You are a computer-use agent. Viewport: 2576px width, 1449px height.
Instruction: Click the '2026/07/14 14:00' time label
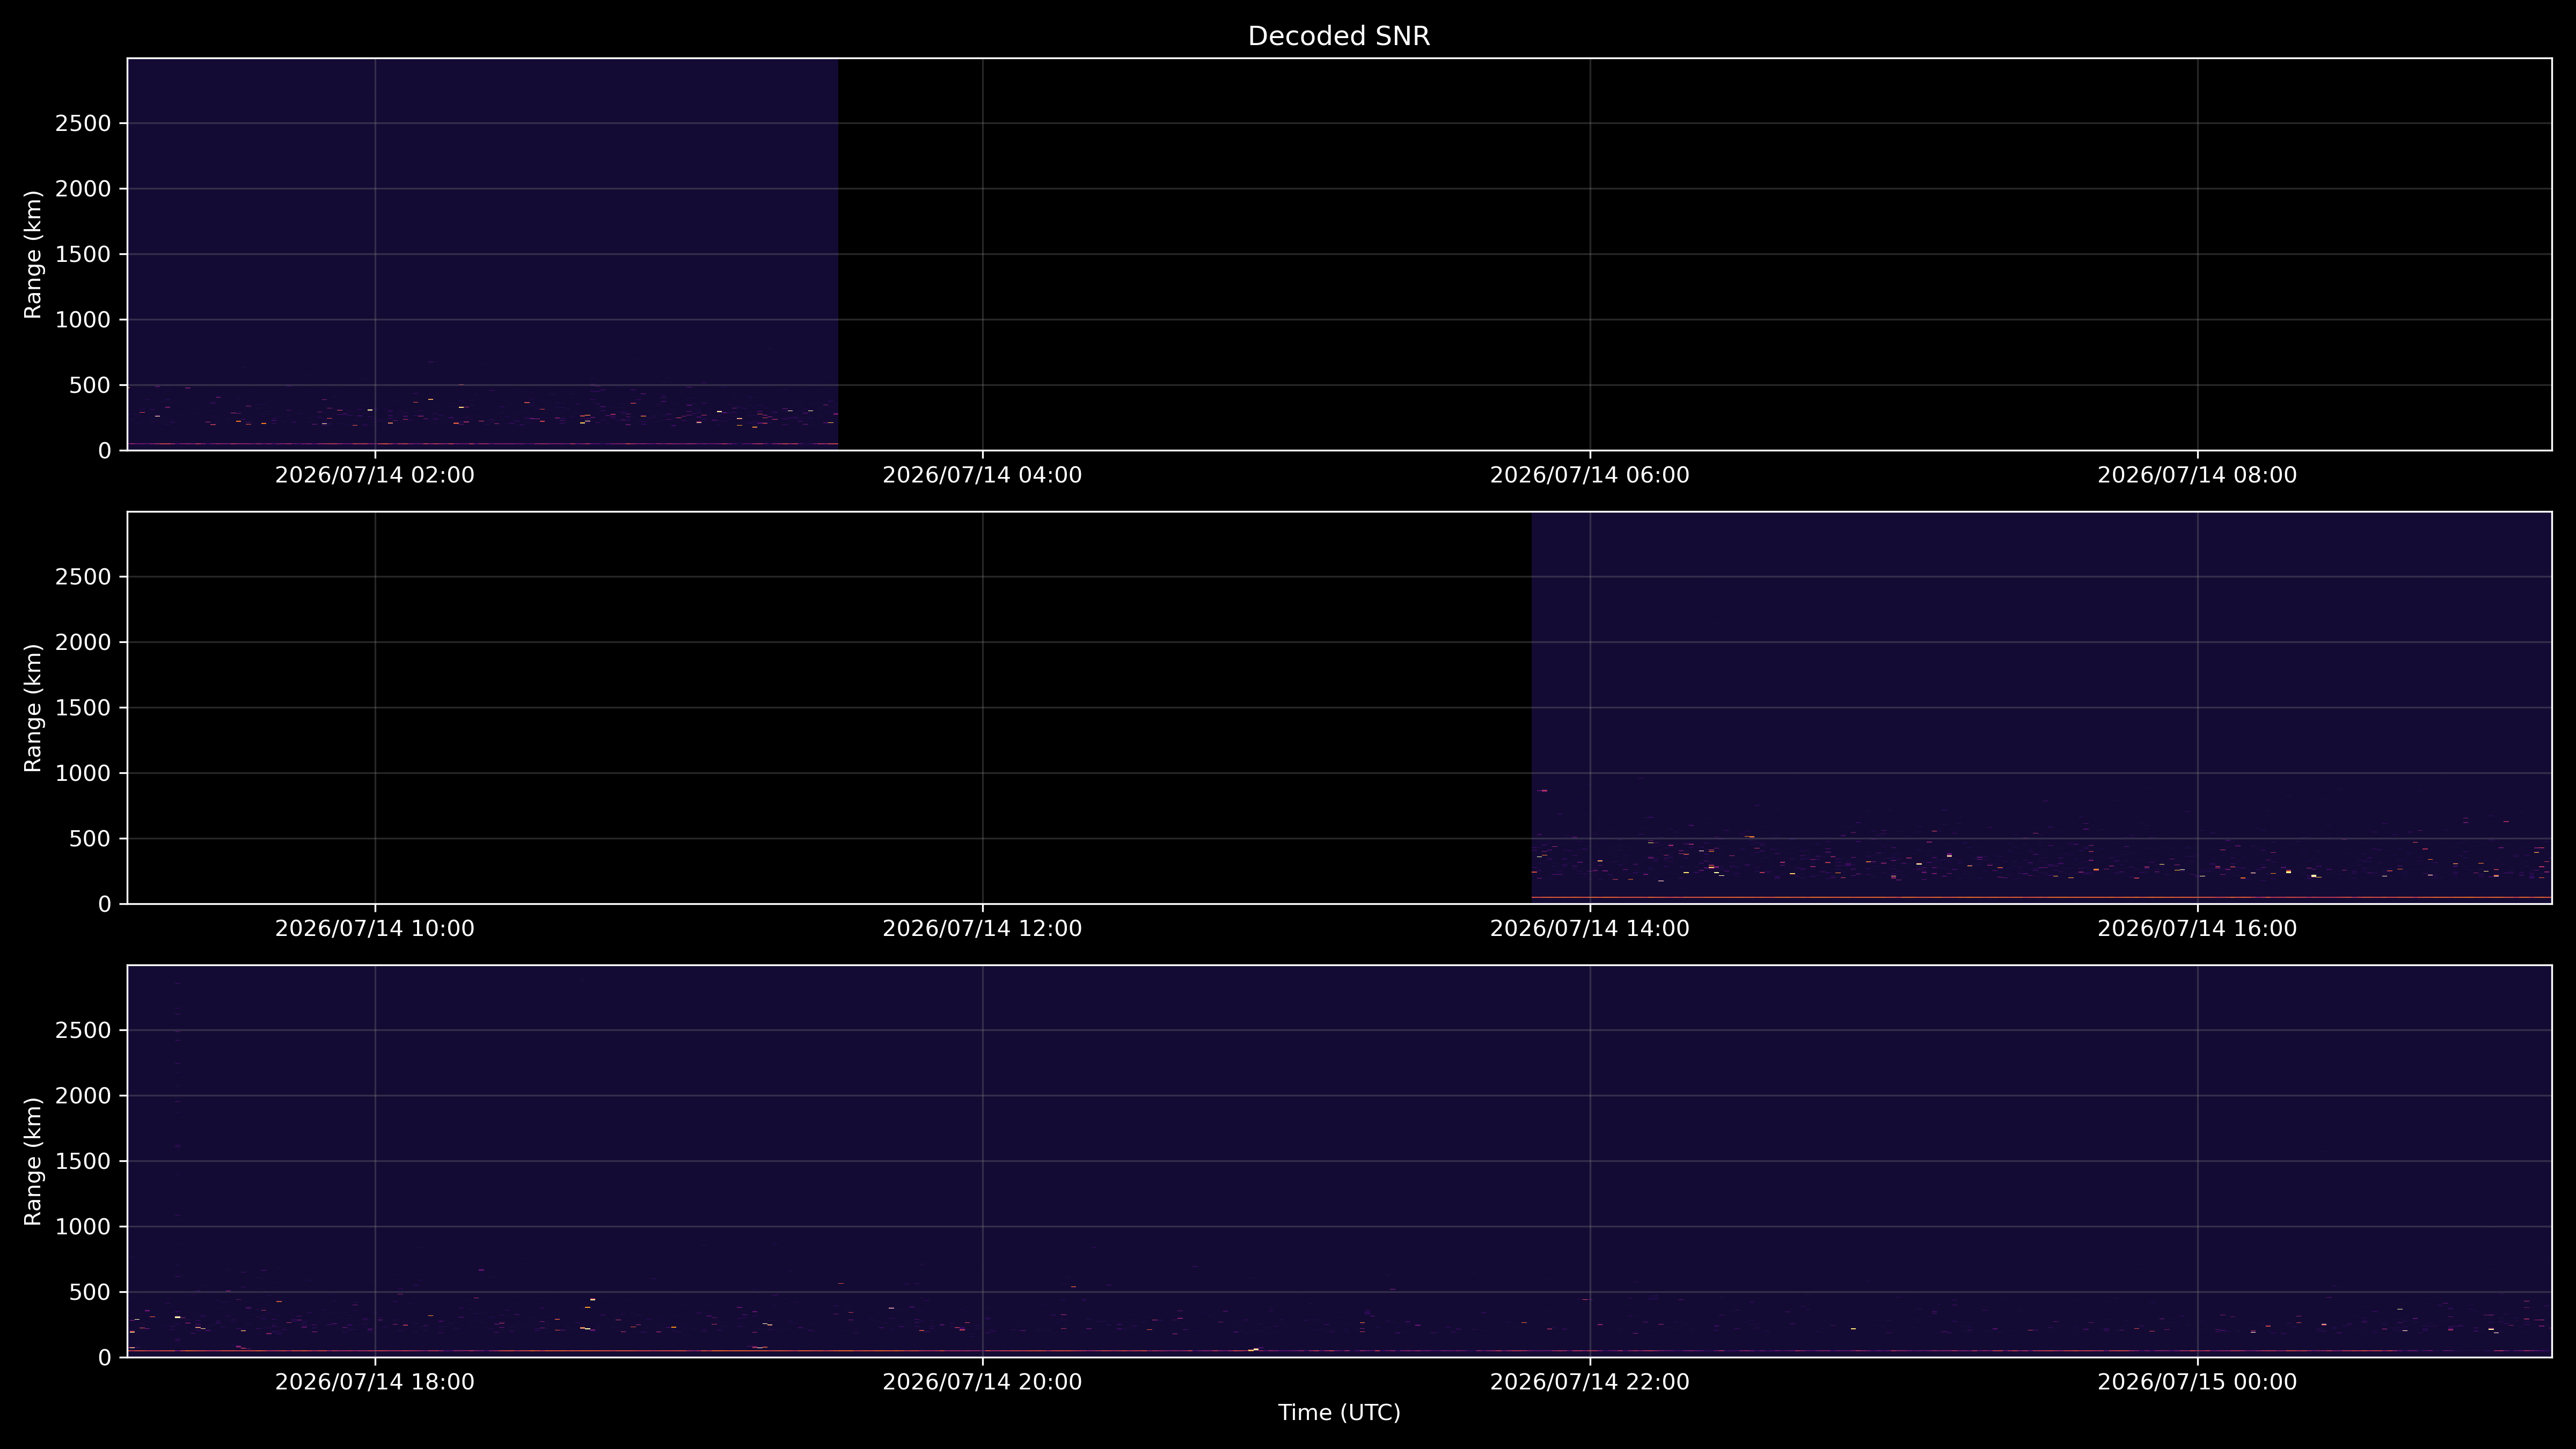pos(1590,928)
